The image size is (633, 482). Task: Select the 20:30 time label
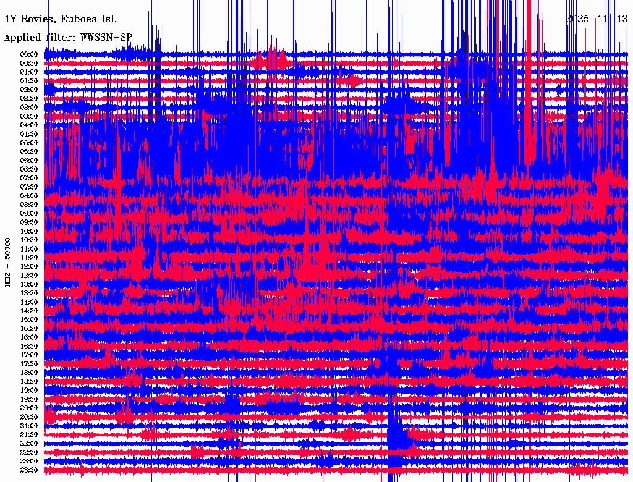(30, 417)
